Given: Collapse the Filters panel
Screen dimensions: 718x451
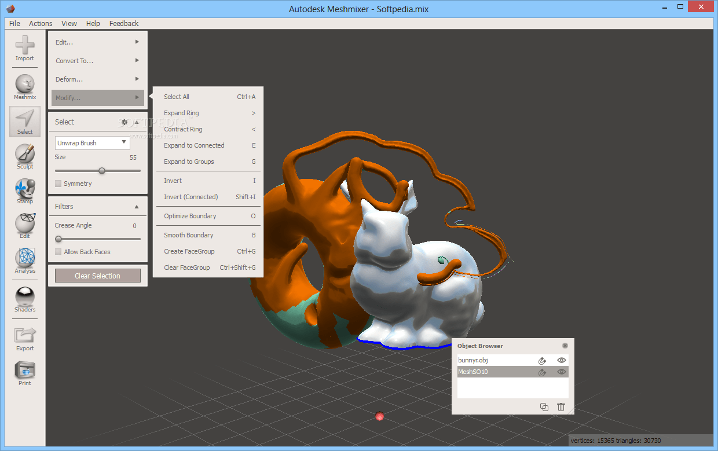Looking at the screenshot, I should coord(137,207).
